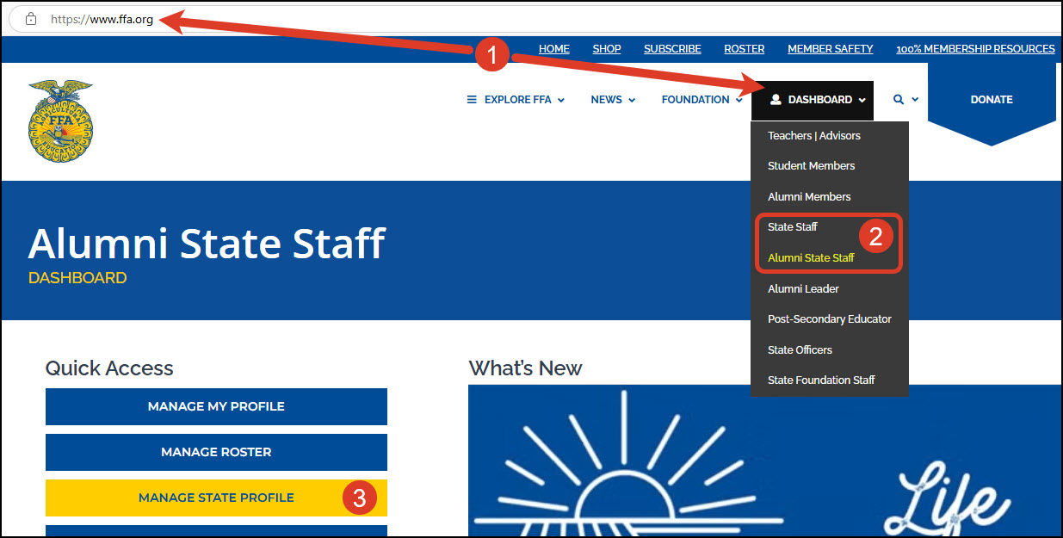Click the hamburger icon beside Explore FFA
The image size is (1063, 538).
[472, 100]
